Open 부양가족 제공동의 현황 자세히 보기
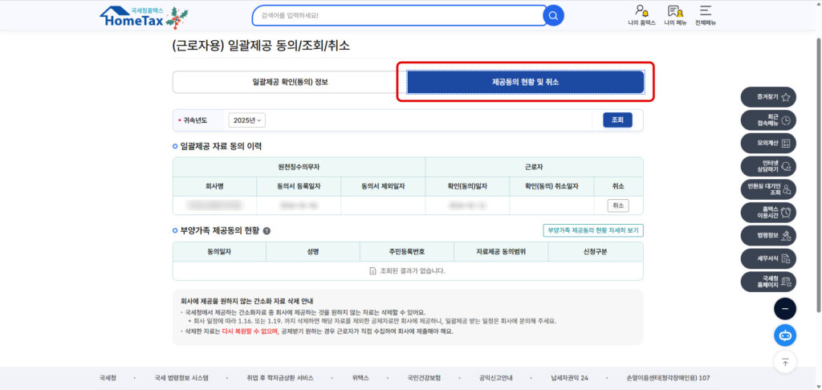Image resolution: width=822 pixels, height=390 pixels. click(x=592, y=230)
